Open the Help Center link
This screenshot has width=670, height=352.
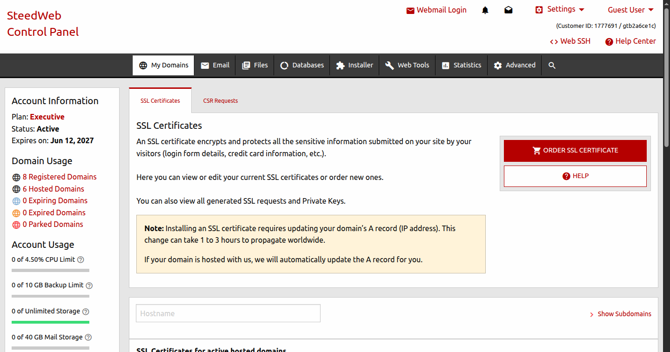point(630,41)
